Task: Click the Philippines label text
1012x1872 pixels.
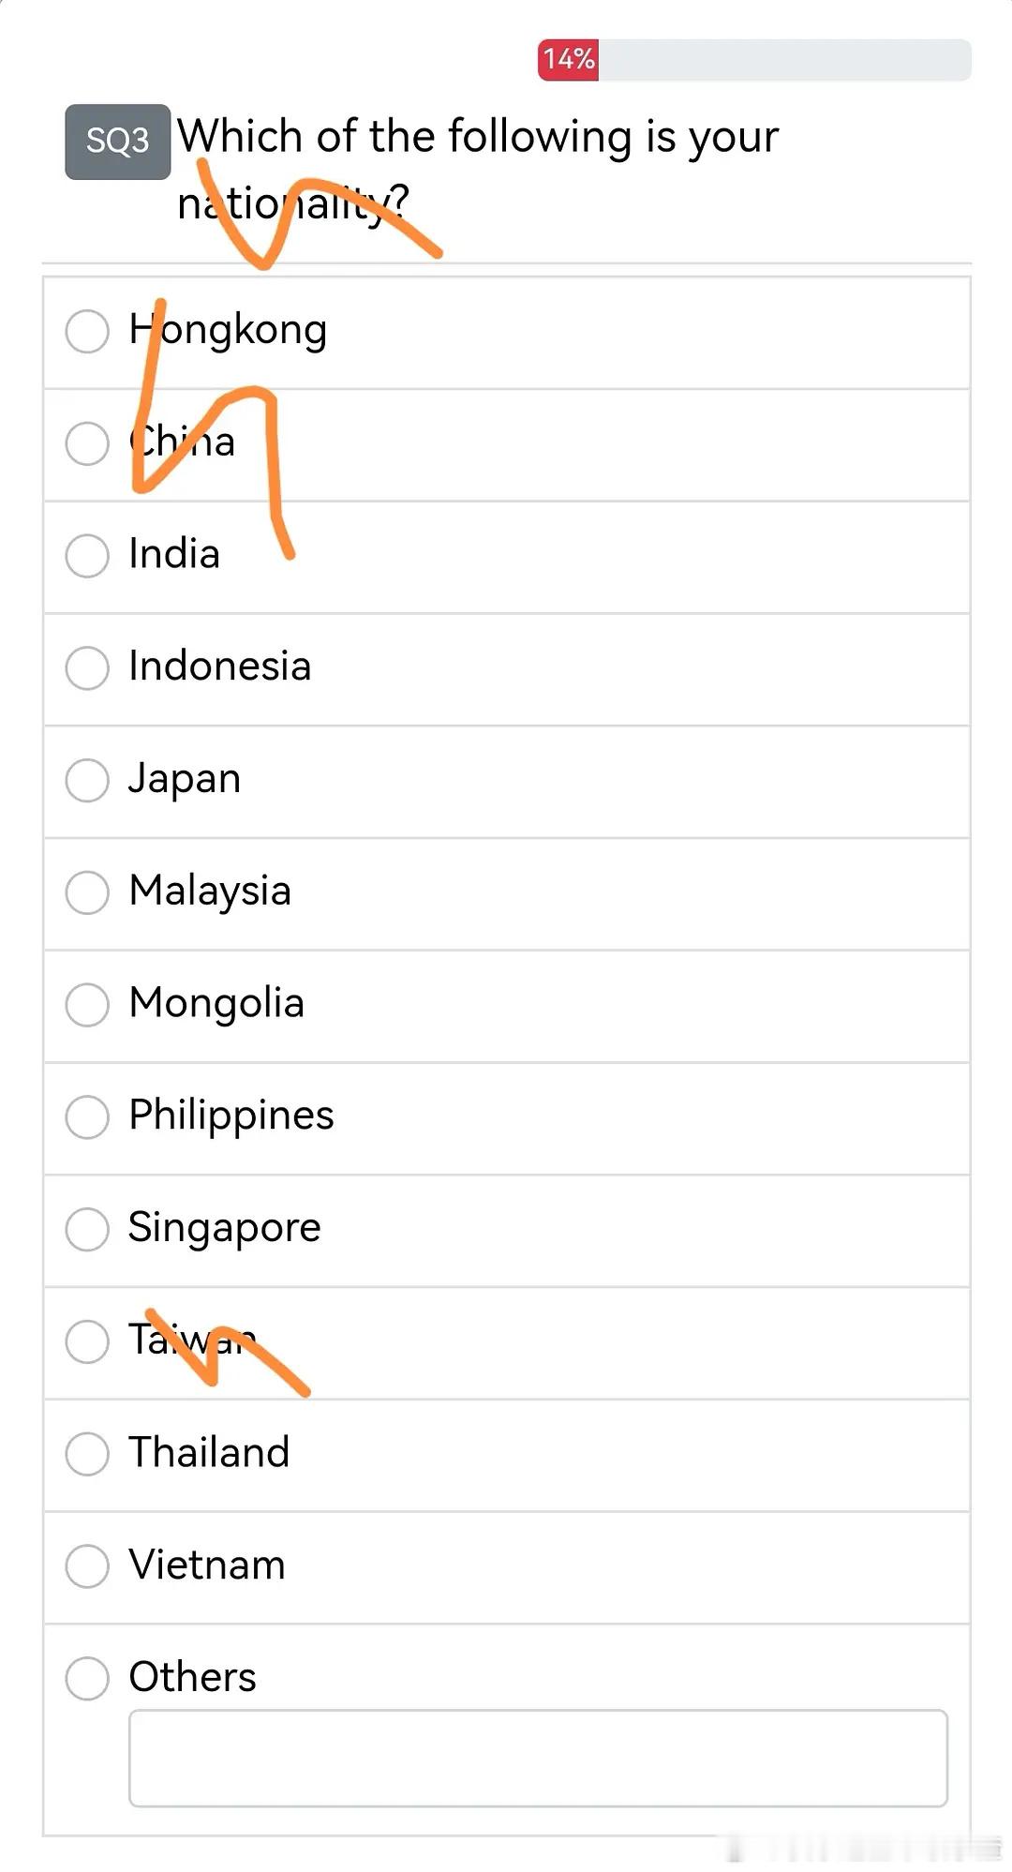Action: pos(231,1116)
